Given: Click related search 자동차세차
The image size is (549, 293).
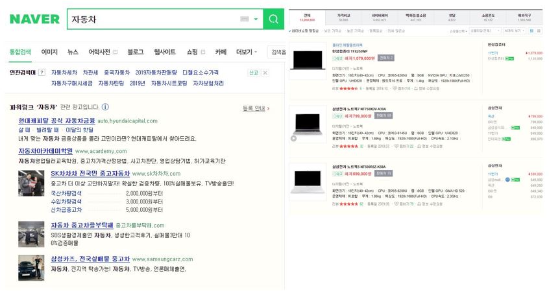Looking at the screenshot, I should tap(64, 73).
